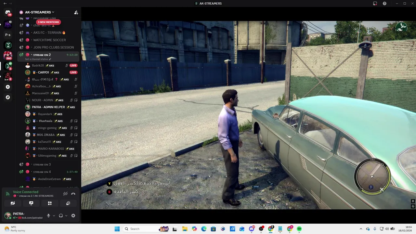The height and width of the screenshot is (234, 416).
Task: Join STREAM ON 3 voice channel
Action: 48,164
